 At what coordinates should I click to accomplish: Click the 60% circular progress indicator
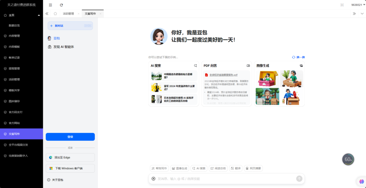tap(348, 160)
